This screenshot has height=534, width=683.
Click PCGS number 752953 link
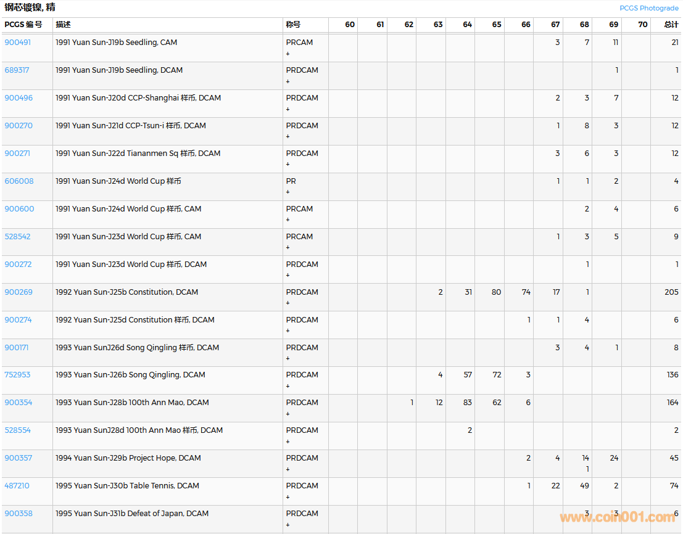point(17,375)
